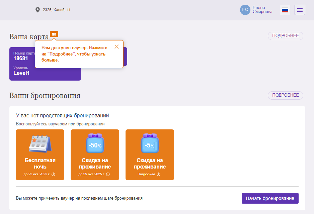The image size is (314, 214).
Task: Click Подробнее next to Ваша карта
Action: coord(285,36)
